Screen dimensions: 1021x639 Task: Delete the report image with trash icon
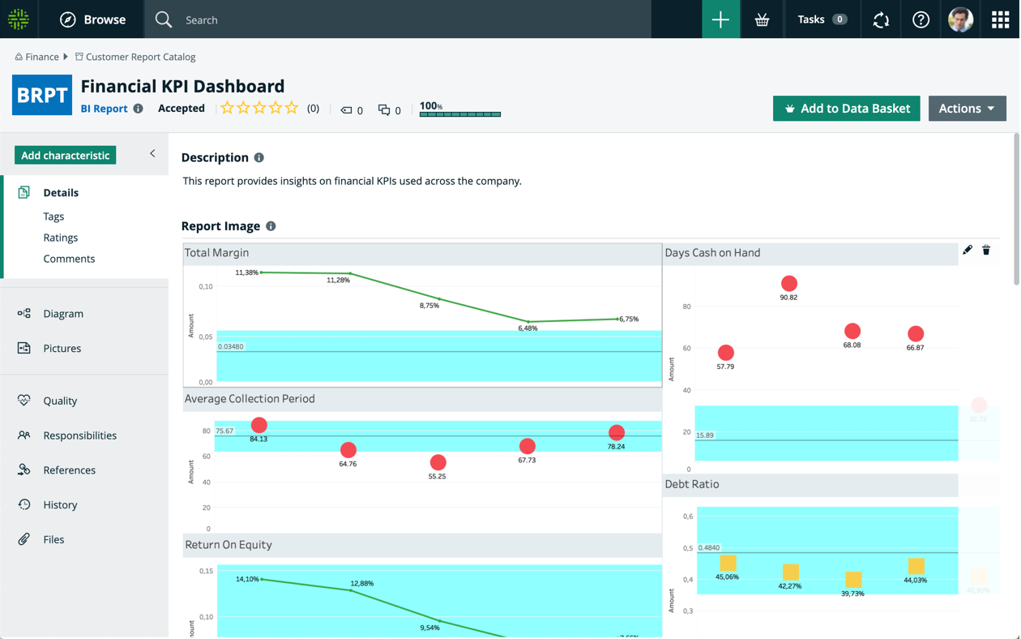(x=986, y=251)
